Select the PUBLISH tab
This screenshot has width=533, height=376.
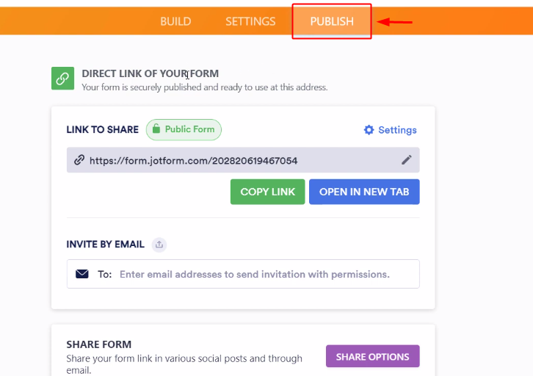pyautogui.click(x=332, y=21)
